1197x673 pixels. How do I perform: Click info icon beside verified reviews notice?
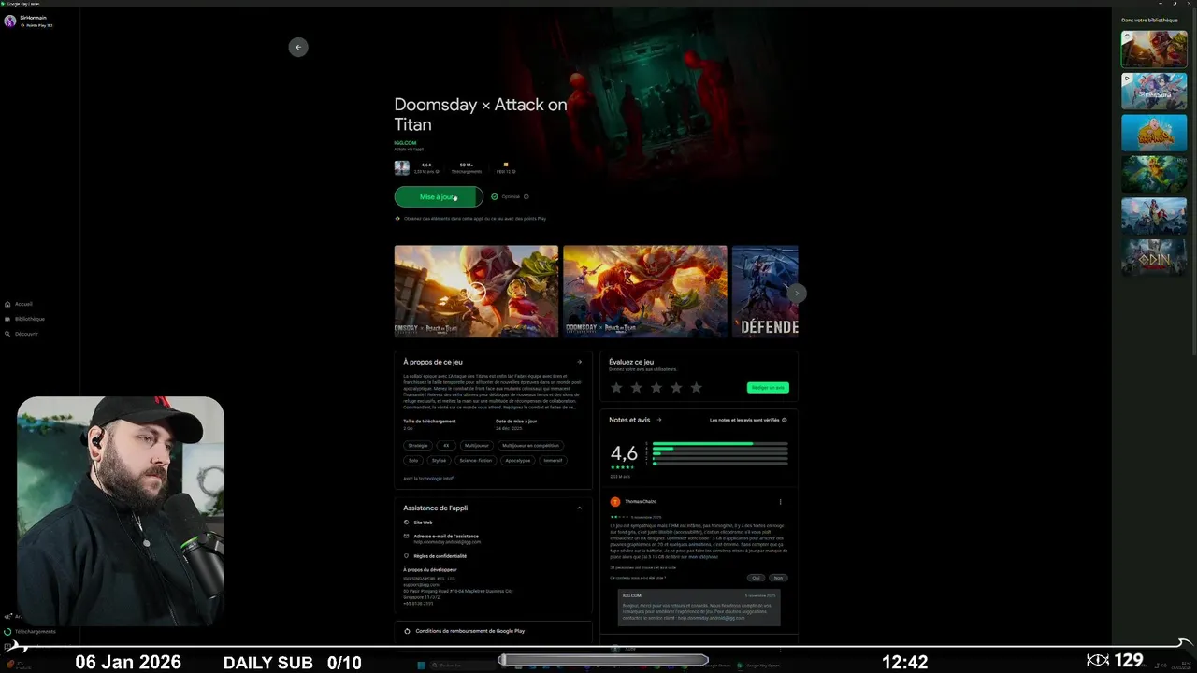[x=784, y=420]
